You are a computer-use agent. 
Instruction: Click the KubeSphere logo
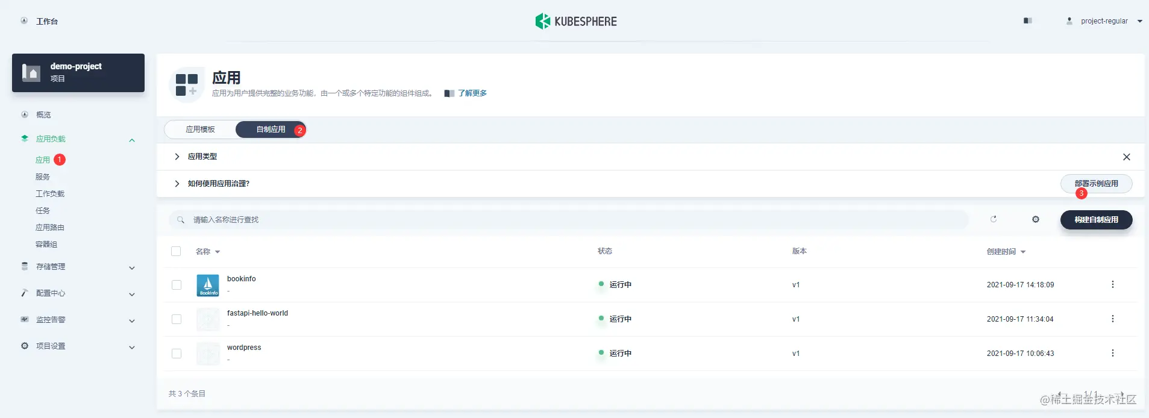tap(576, 21)
